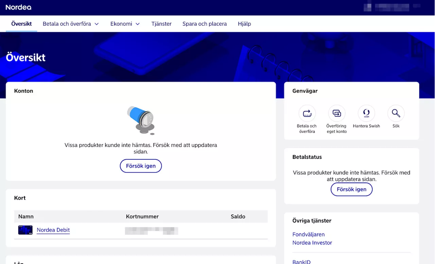Select the Översikt tab

[21, 24]
